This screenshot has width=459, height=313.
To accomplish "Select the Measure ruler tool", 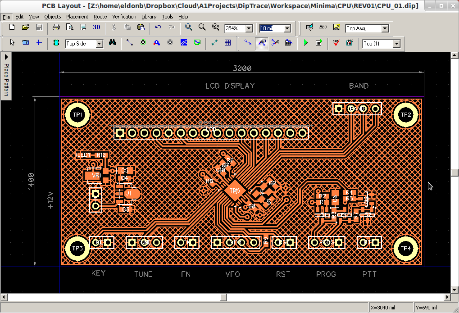I will pyautogui.click(x=26, y=42).
